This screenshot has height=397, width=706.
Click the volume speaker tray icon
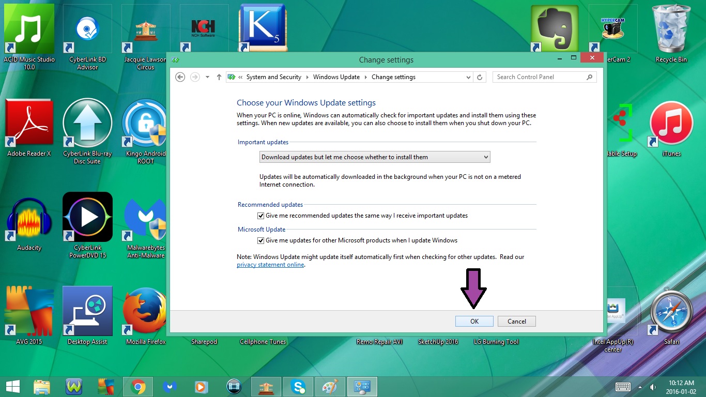654,387
